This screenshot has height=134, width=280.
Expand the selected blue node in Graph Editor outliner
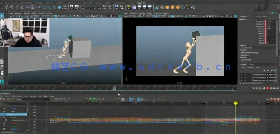[4, 114]
